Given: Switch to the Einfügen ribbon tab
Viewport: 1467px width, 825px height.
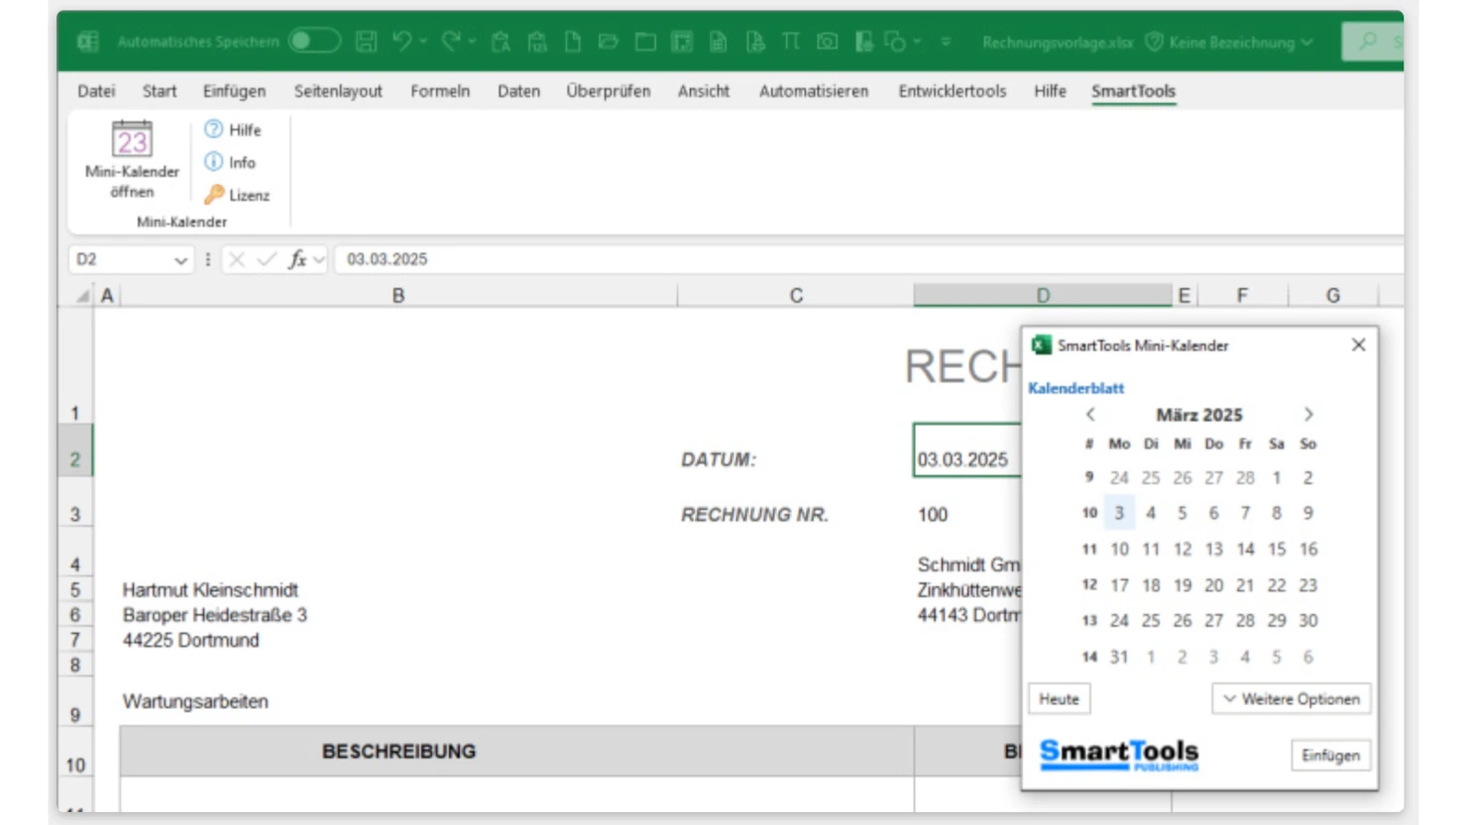Looking at the screenshot, I should (x=234, y=91).
